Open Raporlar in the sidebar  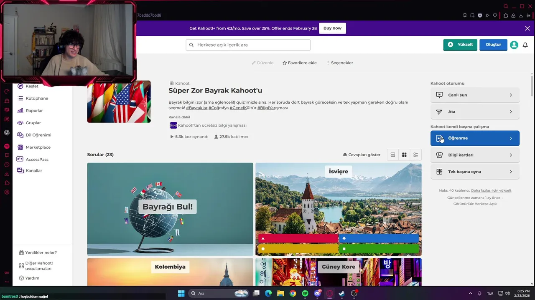click(30, 110)
